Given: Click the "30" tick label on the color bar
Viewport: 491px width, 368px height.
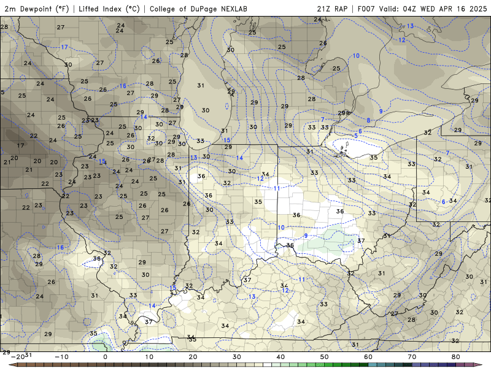Looking at the screenshot, I should click(237, 357).
